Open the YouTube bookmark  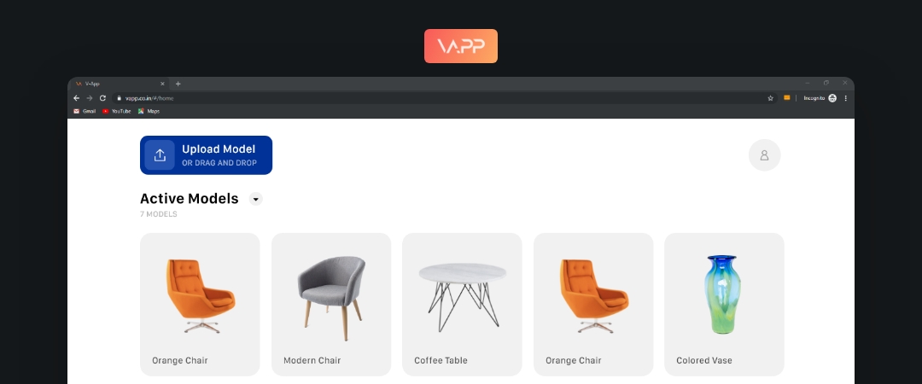point(116,111)
